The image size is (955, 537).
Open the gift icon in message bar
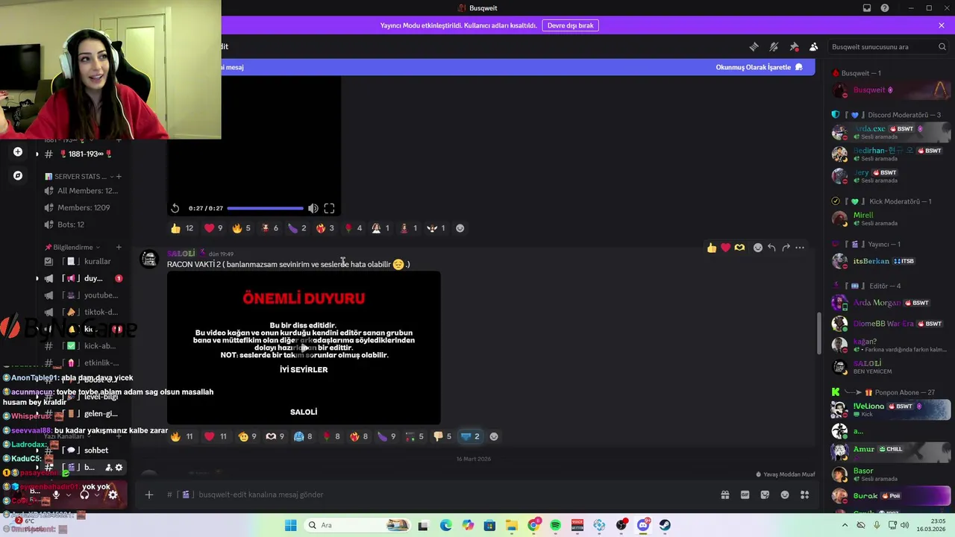click(x=724, y=494)
